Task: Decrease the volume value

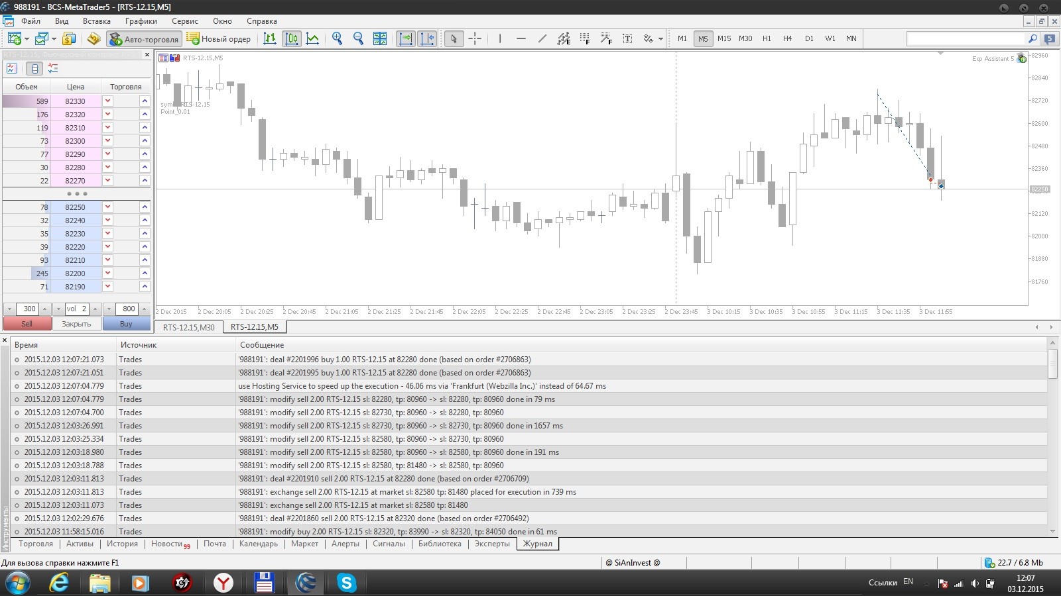Action: (x=58, y=309)
